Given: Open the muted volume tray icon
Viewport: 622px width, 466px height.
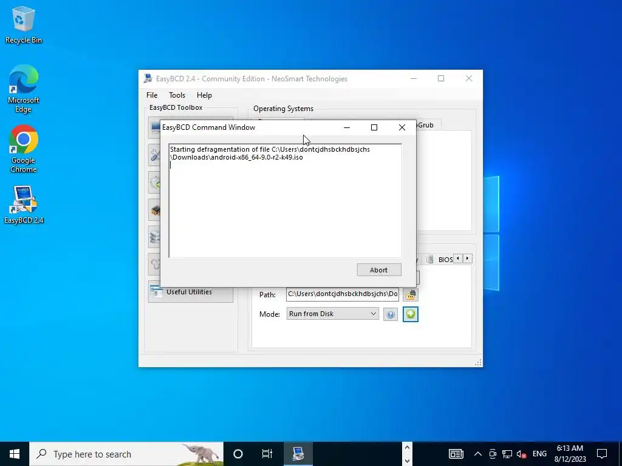Looking at the screenshot, I should click(x=521, y=454).
